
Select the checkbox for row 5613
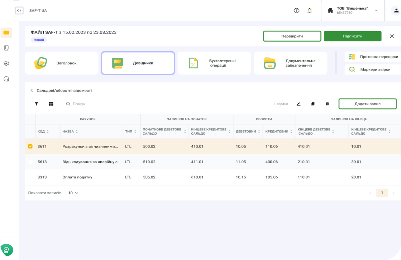coord(30,162)
